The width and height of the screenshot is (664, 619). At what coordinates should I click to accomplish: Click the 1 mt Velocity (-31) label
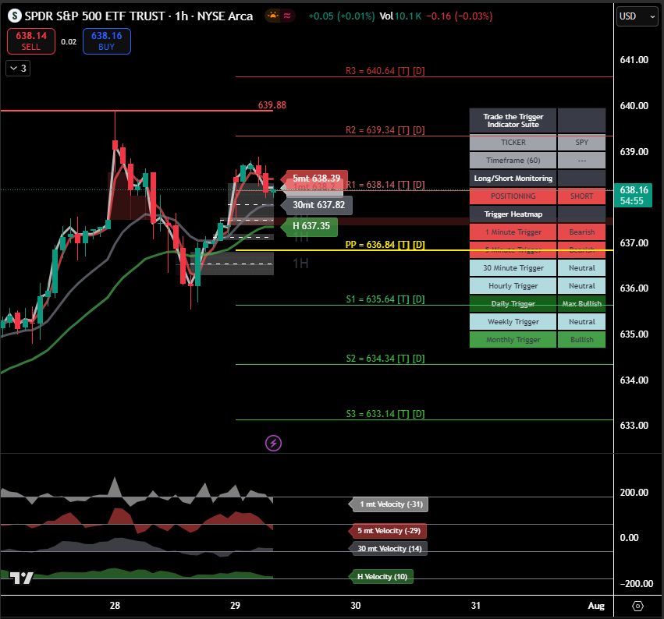[x=391, y=504]
